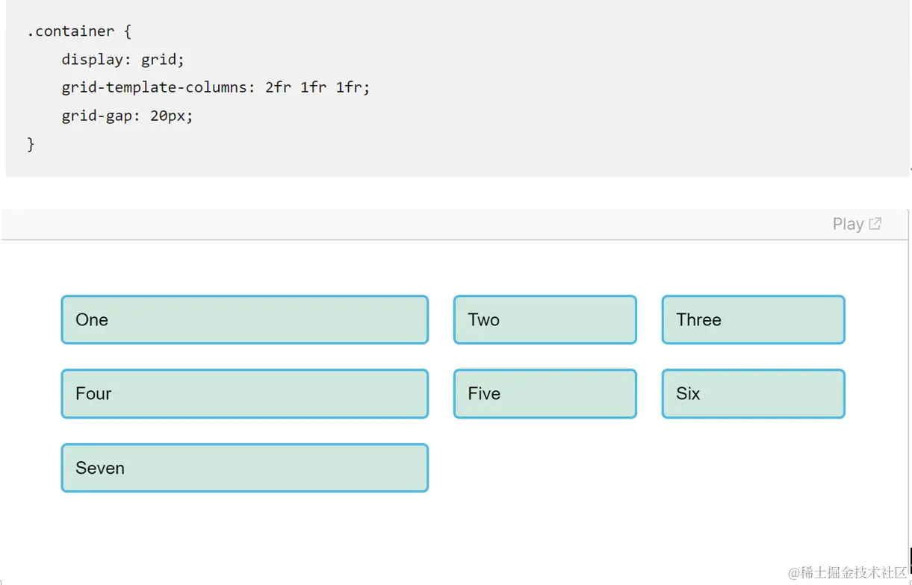Image resolution: width=912 pixels, height=585 pixels.
Task: Click the 2fr value in the code
Action: tap(278, 87)
